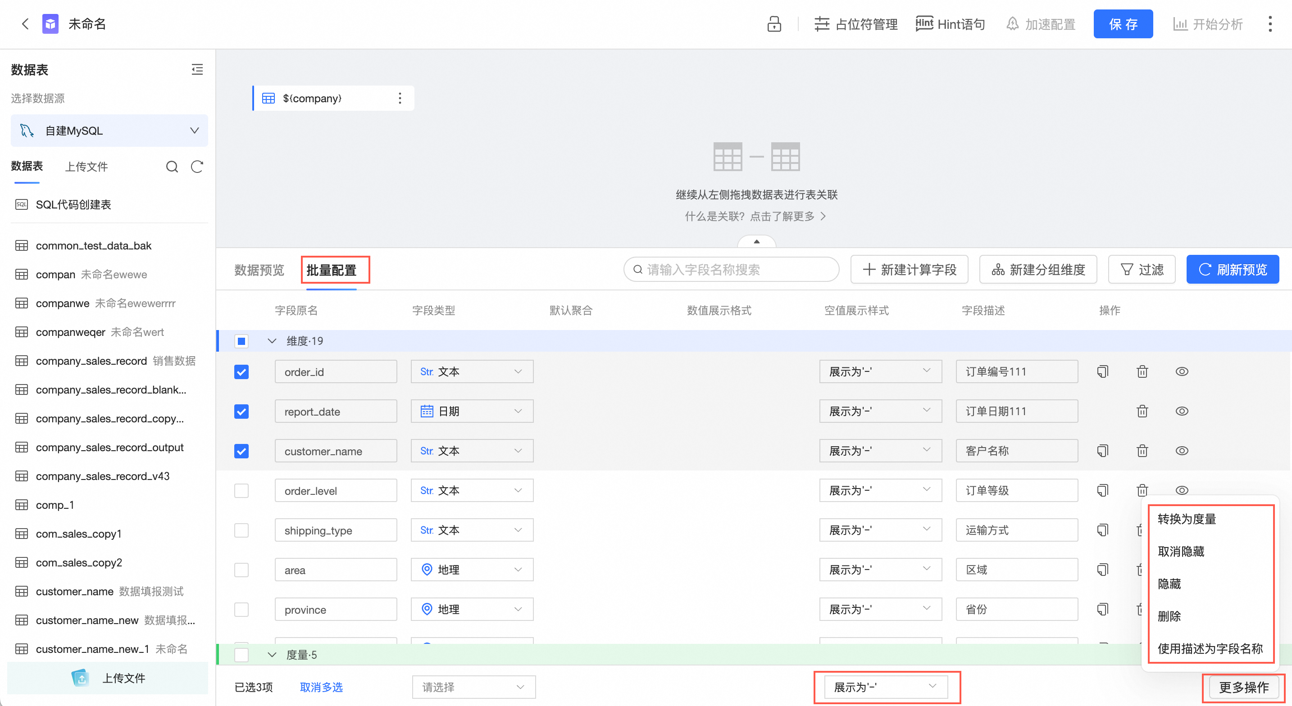
Task: Open 自建MySQL data source dropdown
Action: tap(109, 131)
